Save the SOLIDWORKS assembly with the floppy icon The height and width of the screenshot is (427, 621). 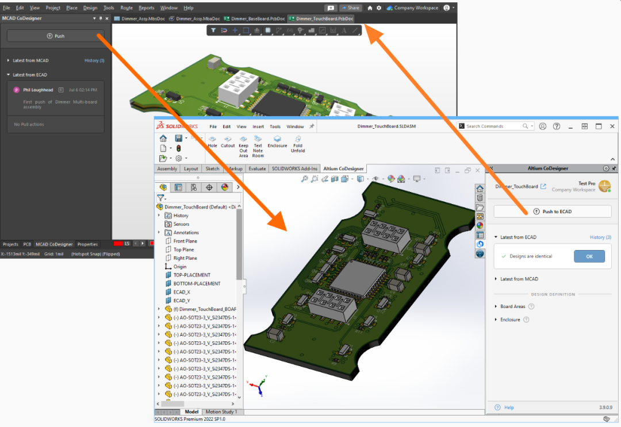179,138
